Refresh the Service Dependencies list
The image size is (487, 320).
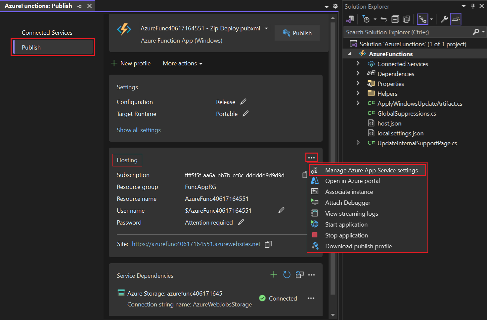click(x=287, y=275)
